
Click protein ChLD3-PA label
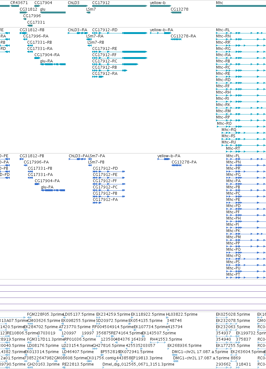pyautogui.click(x=78, y=156)
